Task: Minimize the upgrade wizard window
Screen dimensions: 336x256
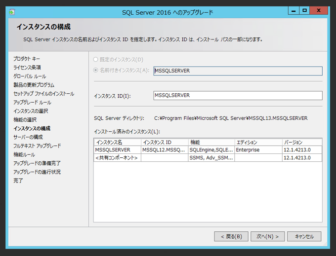Action: (294, 10)
